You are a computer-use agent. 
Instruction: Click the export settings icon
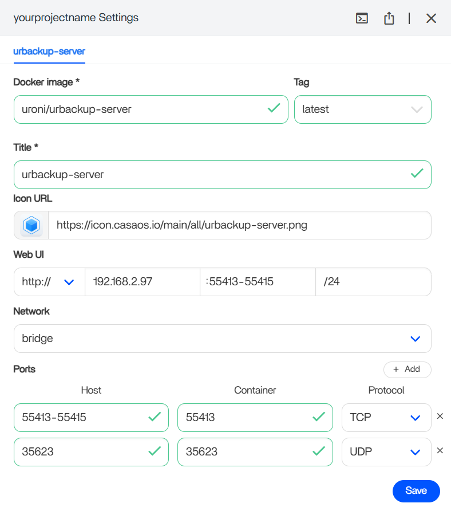[x=389, y=18]
